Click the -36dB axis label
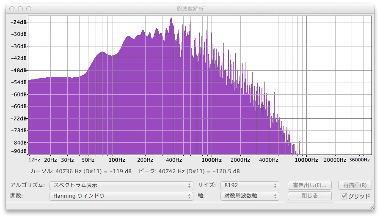This screenshot has width=380, height=218. point(19,46)
